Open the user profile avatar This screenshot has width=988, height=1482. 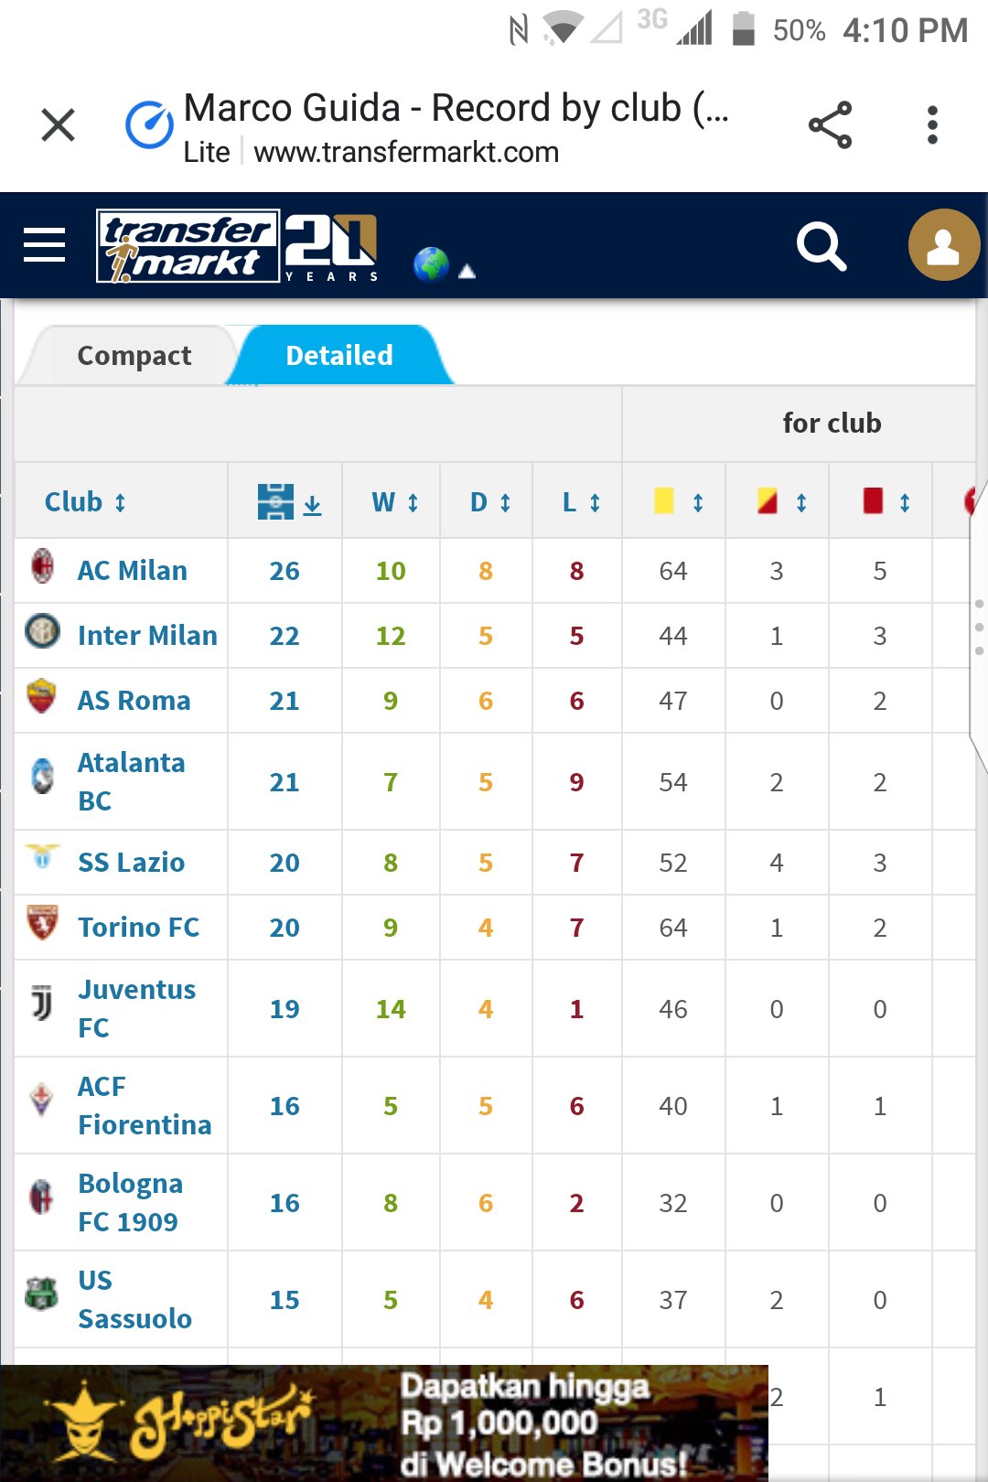tap(943, 245)
